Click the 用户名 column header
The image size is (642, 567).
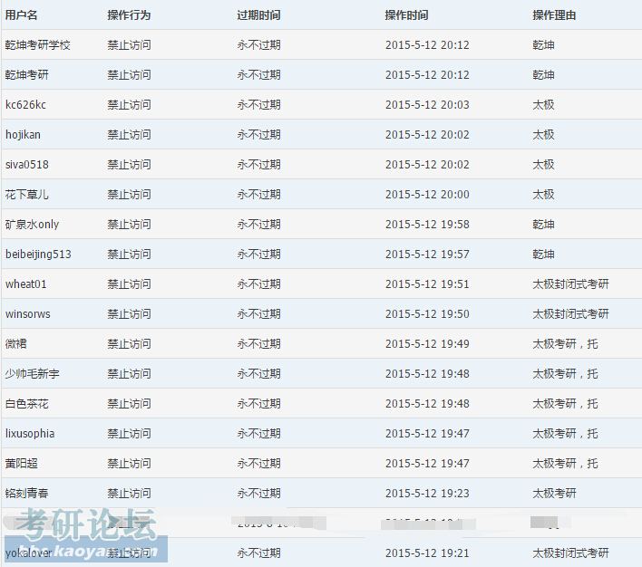click(x=21, y=15)
